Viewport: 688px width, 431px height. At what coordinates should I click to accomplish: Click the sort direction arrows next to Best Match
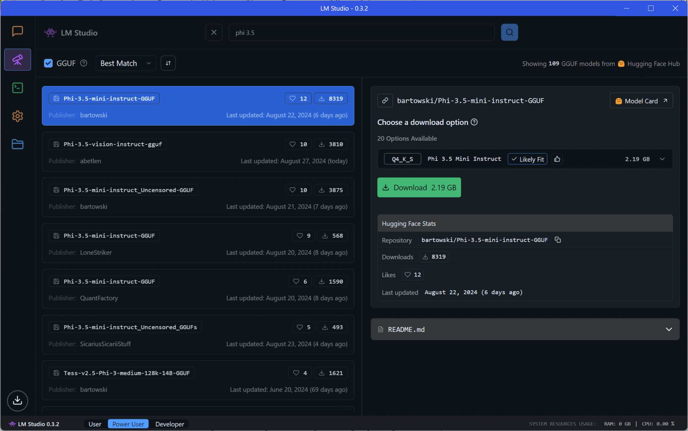coord(168,63)
